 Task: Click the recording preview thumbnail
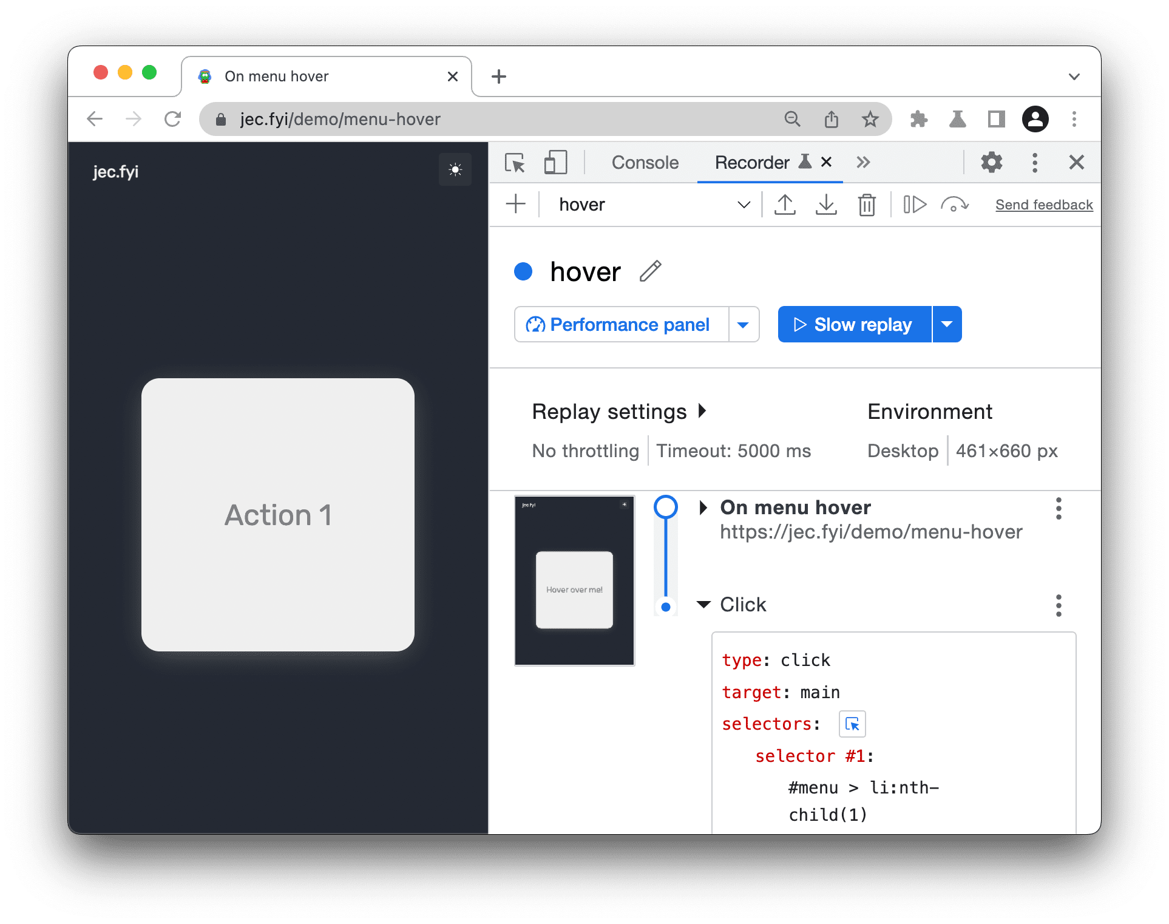[x=577, y=580]
